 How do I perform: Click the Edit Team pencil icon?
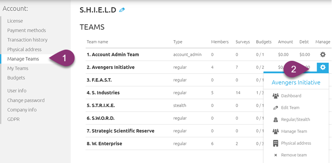pyautogui.click(x=276, y=108)
